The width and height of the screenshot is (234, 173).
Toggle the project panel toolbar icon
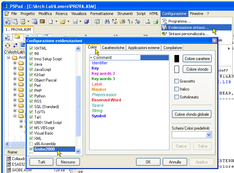7,22
